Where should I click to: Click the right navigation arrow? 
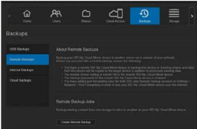tap(192, 16)
